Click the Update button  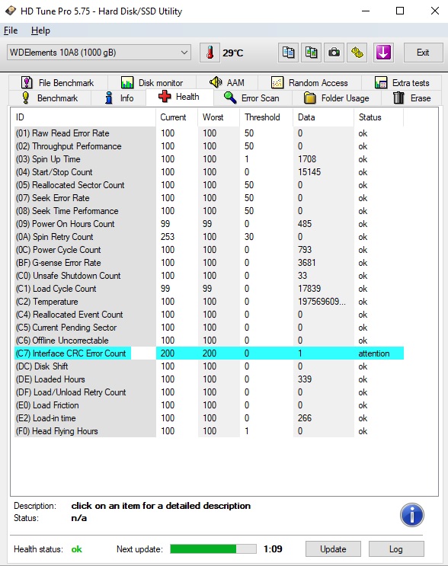click(x=333, y=549)
